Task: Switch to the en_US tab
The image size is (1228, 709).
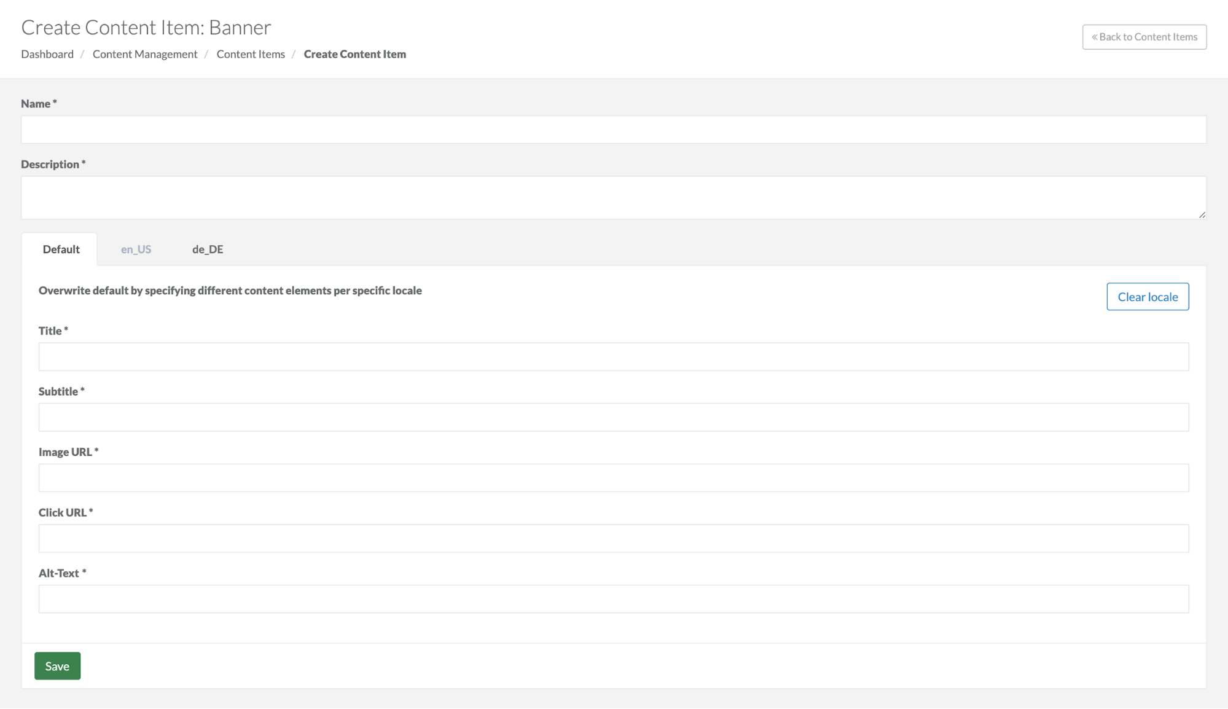Action: tap(136, 249)
